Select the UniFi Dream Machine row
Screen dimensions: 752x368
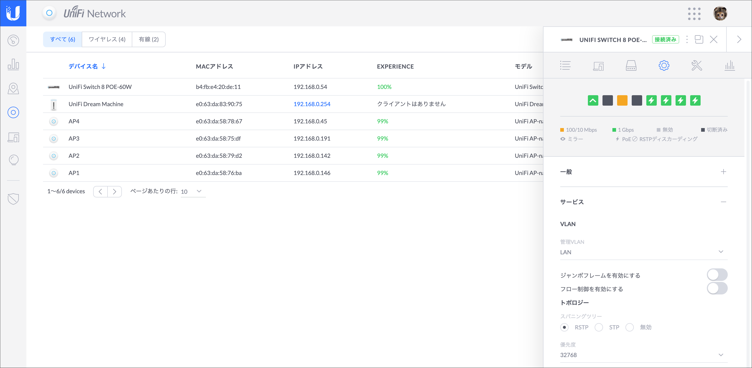click(x=293, y=104)
